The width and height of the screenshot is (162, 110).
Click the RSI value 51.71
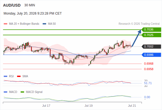tap(148, 83)
